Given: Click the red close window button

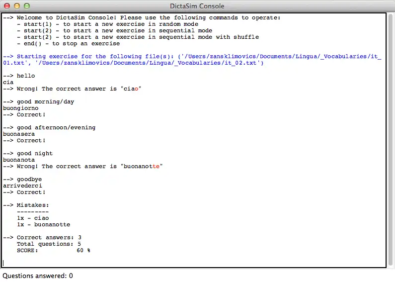Looking at the screenshot, I should click(x=7, y=6).
